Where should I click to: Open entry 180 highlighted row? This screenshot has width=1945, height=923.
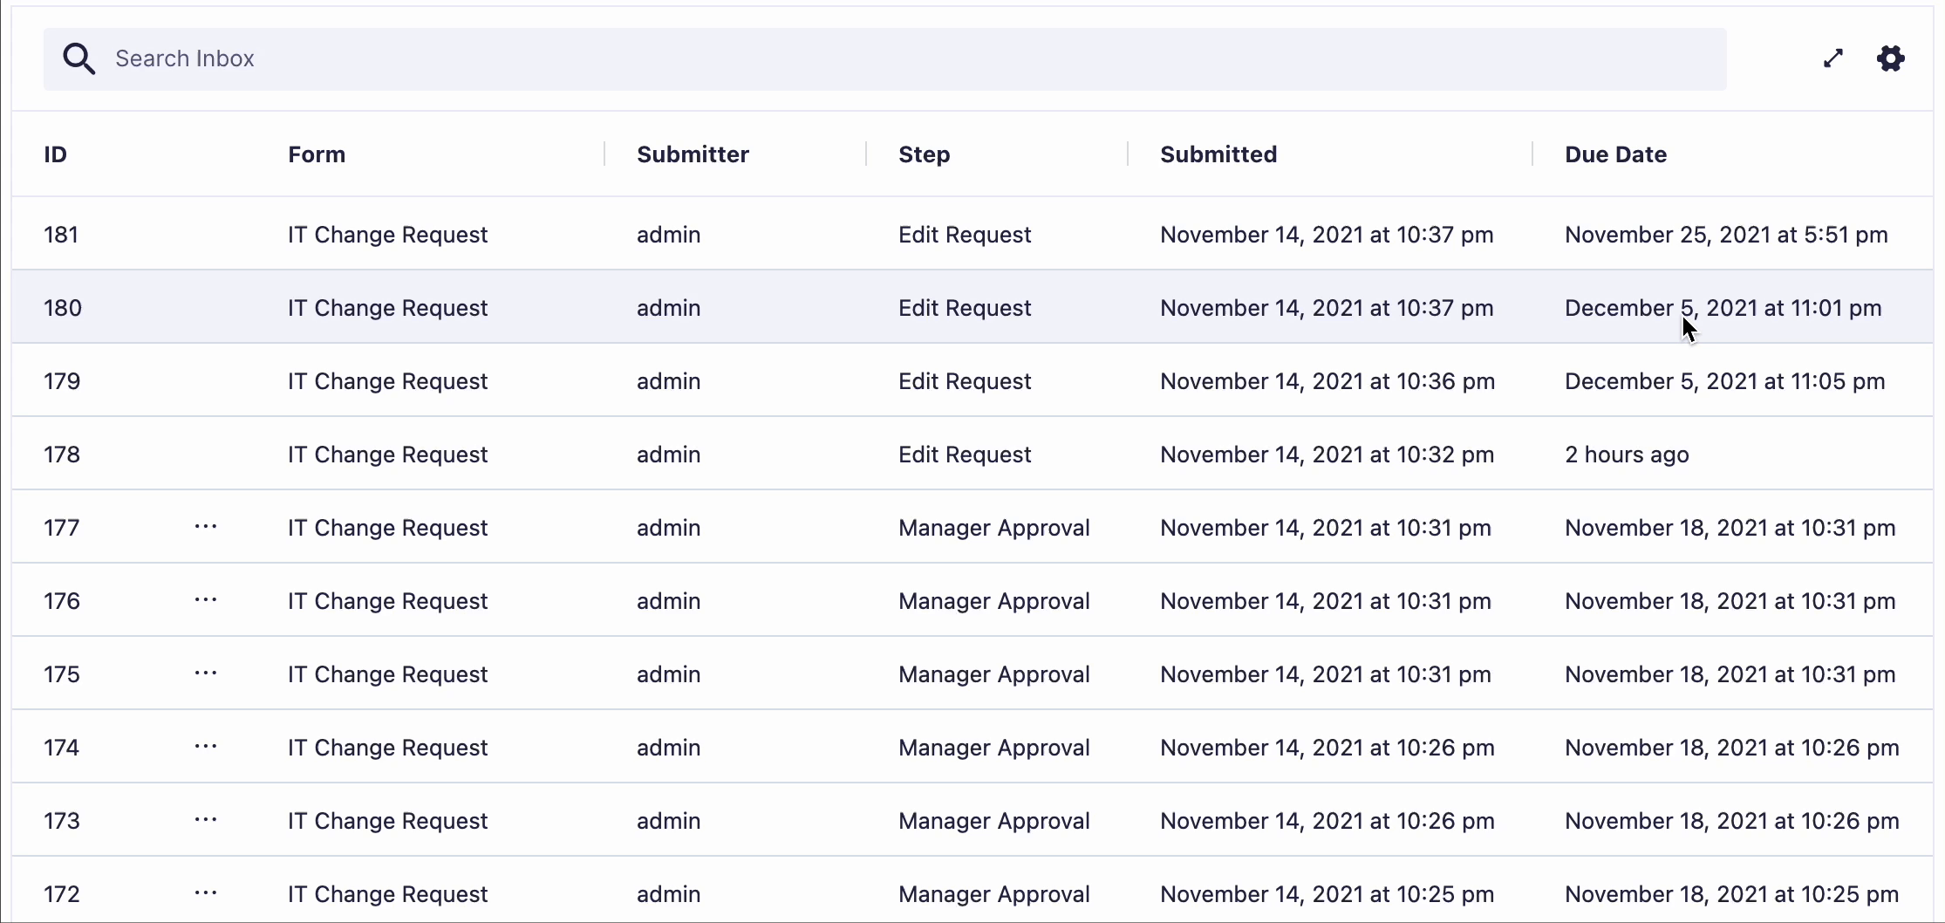click(x=387, y=308)
